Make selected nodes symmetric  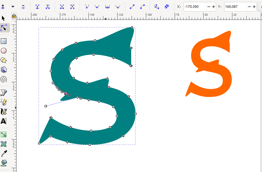tap(107, 7)
